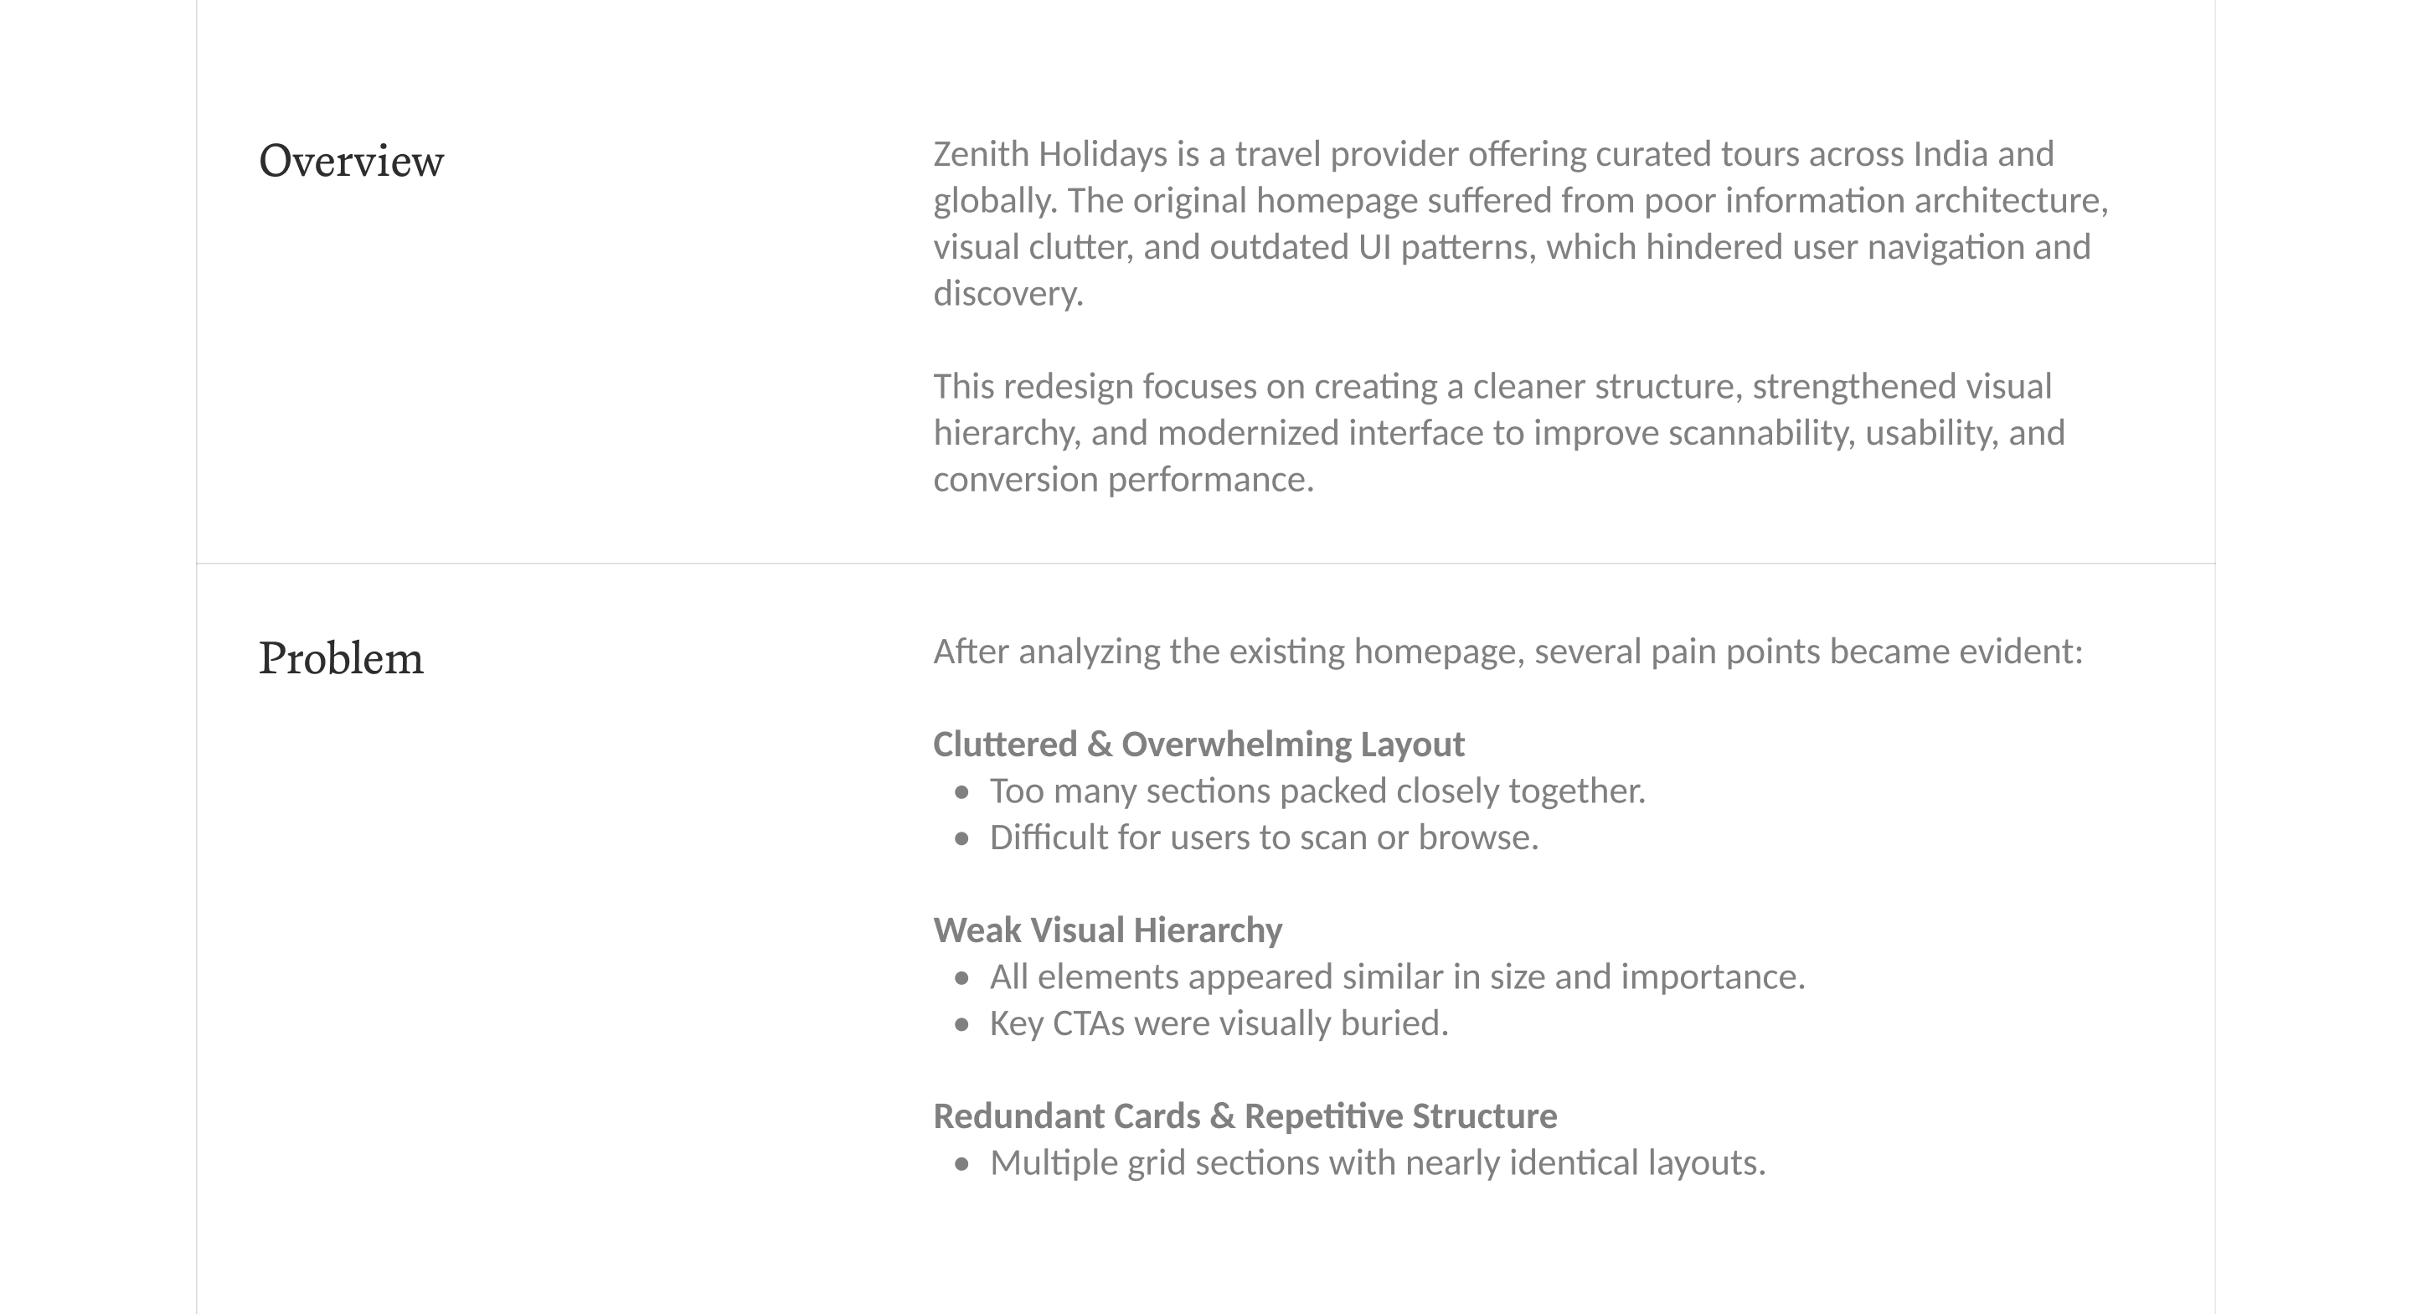Click the bullet 'All elements appeared similar in size'
This screenshot has width=2412, height=1314.
click(1397, 976)
